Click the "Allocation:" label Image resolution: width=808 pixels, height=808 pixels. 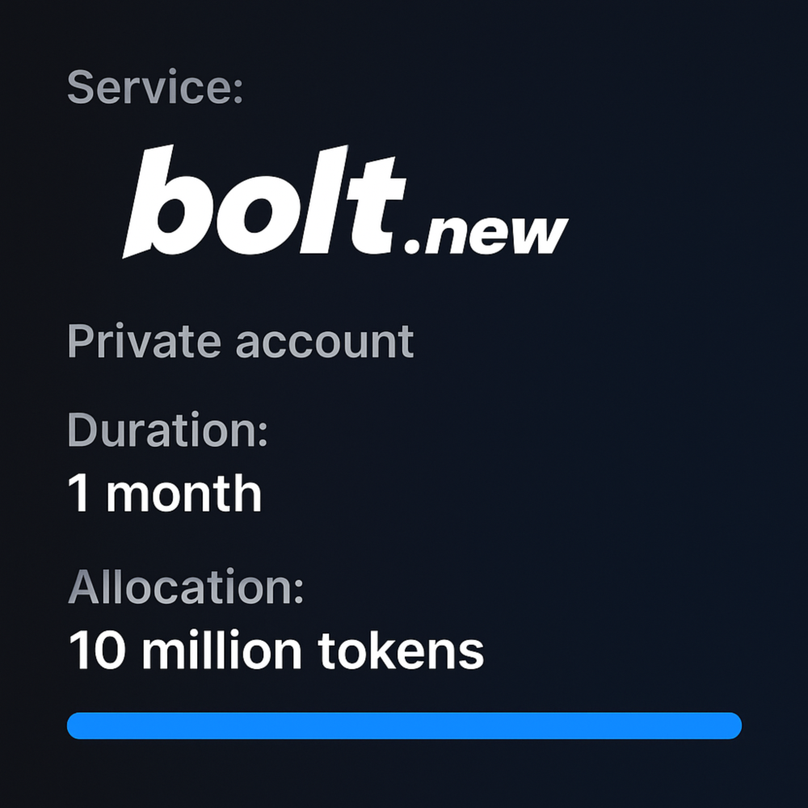tap(186, 587)
